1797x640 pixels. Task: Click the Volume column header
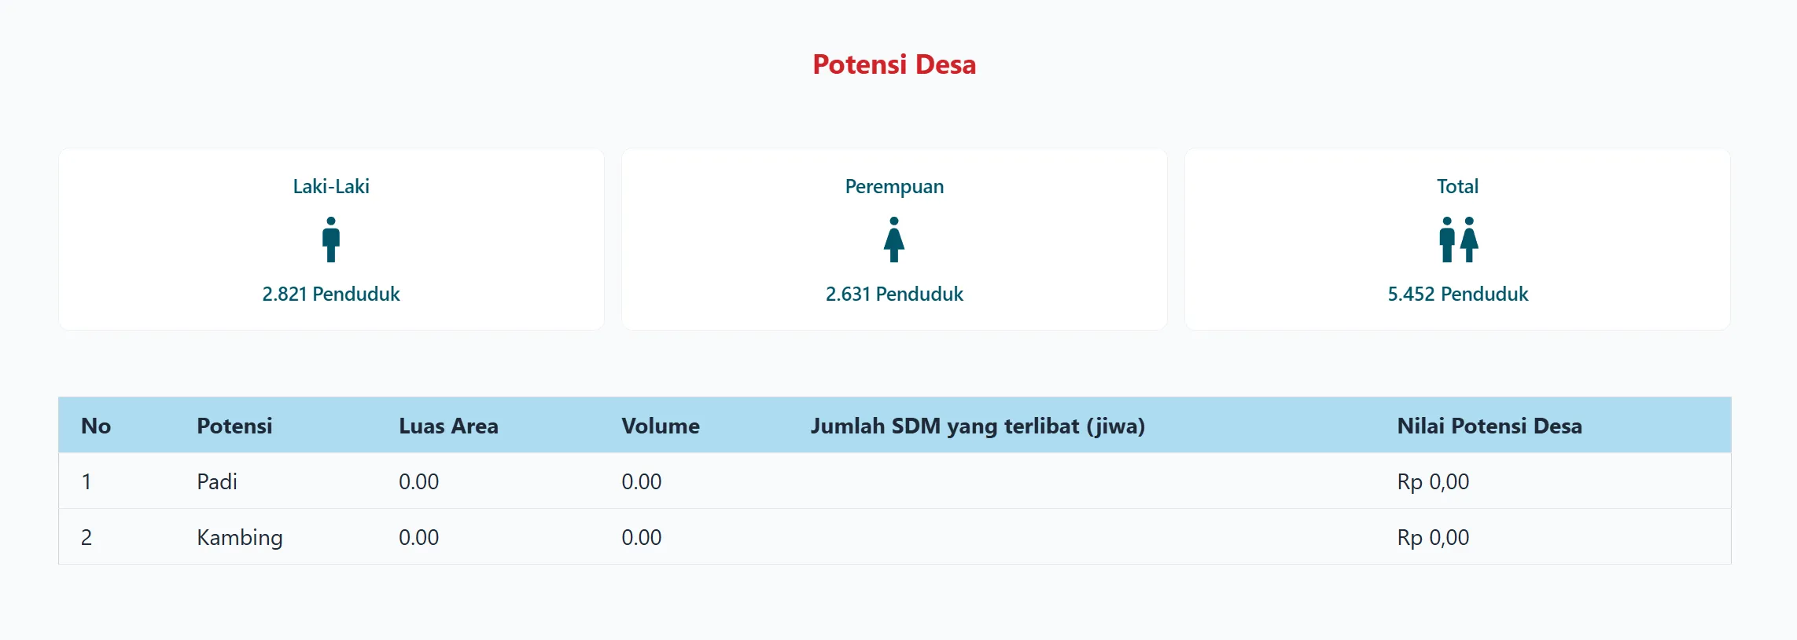point(660,426)
